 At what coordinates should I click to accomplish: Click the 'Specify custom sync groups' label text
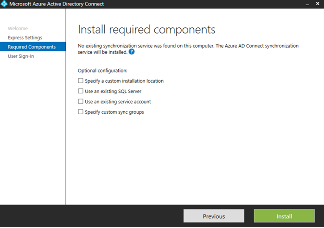(x=114, y=112)
